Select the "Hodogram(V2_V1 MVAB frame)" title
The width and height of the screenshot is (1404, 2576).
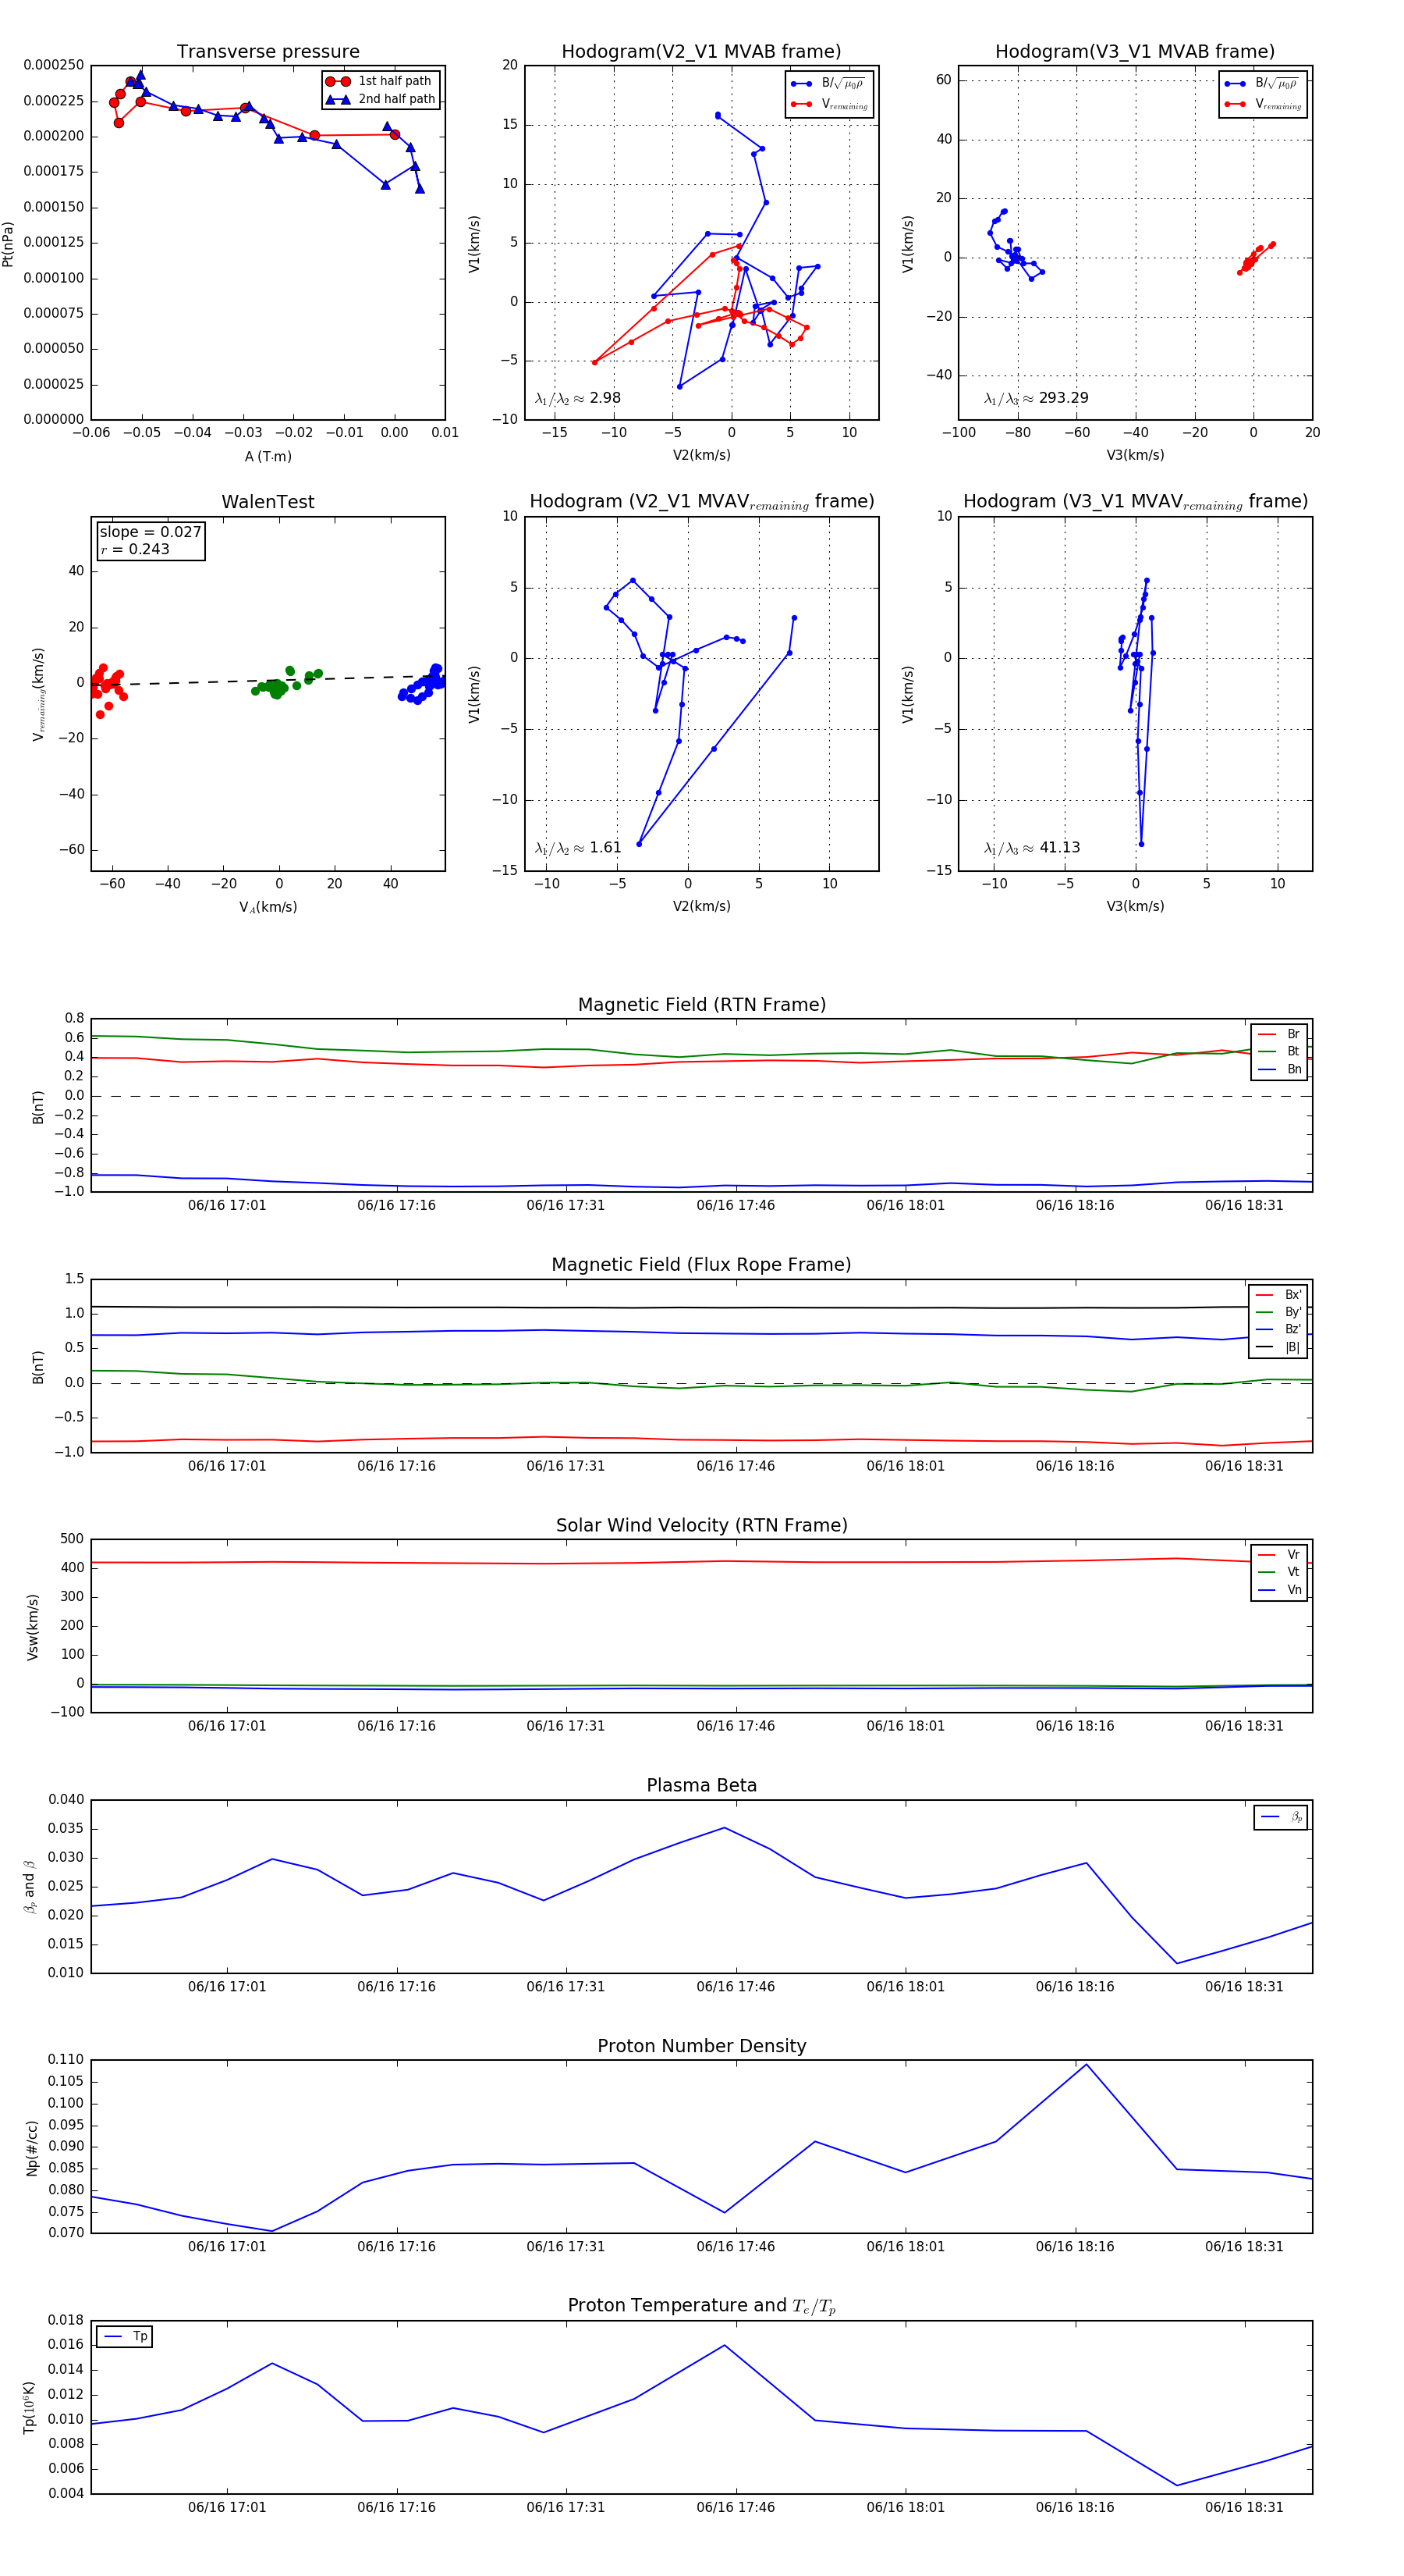701,52
